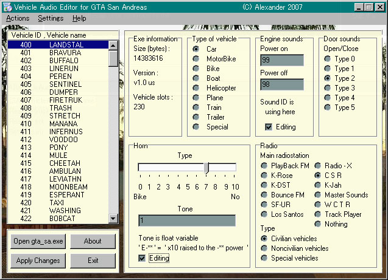The width and height of the screenshot is (388, 280).
Task: Select door sound Type 2
Action: (327, 78)
